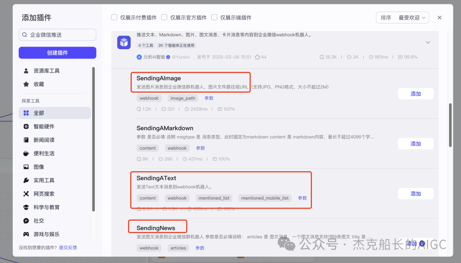
Task: Enable 仅展示付费插件 checkbox
Action: 114,18
